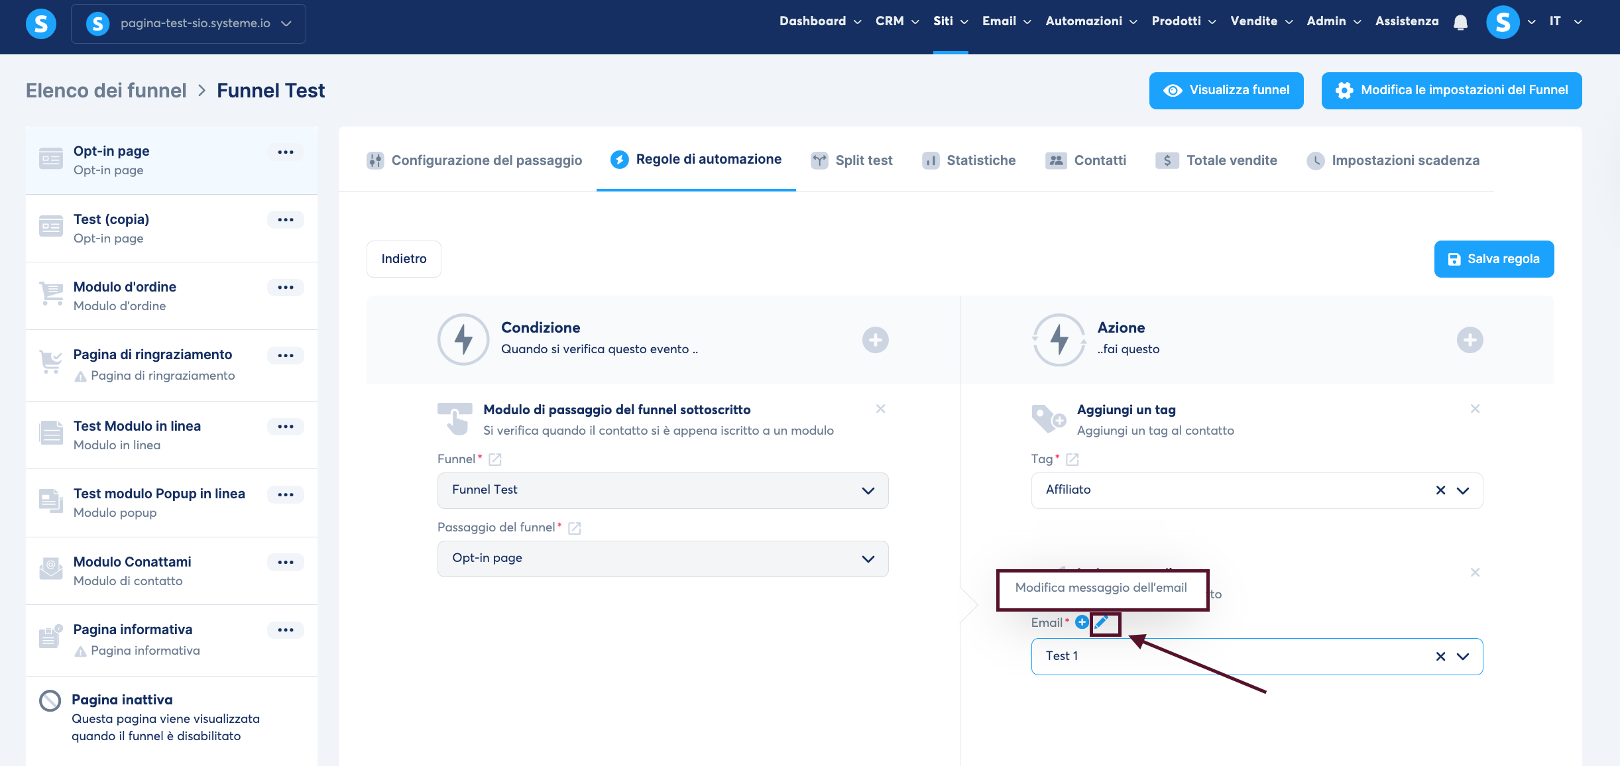Remove the Aggiungi un tag action

1475,409
